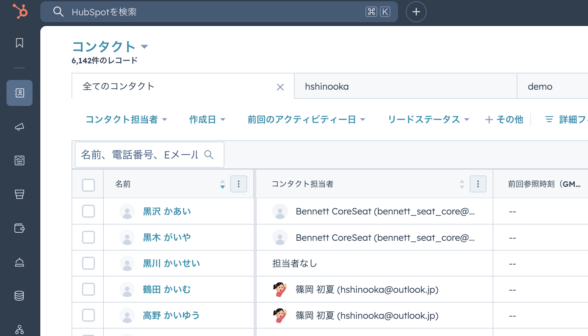Close the 全てのコンタクト tab with X
The width and height of the screenshot is (588, 336).
(x=280, y=87)
